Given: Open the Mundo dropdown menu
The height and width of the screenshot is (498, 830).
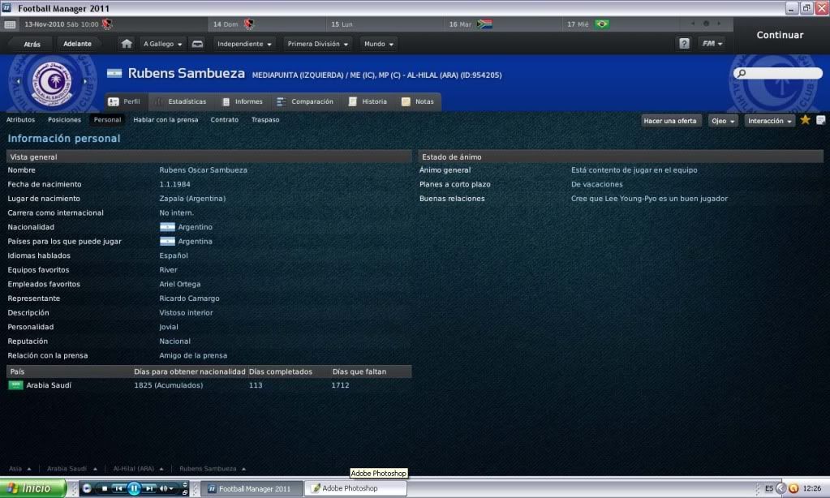Looking at the screenshot, I should click(x=378, y=44).
